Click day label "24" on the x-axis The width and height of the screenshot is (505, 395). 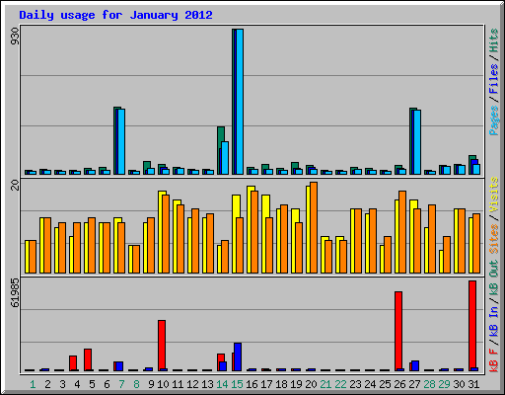click(x=370, y=384)
